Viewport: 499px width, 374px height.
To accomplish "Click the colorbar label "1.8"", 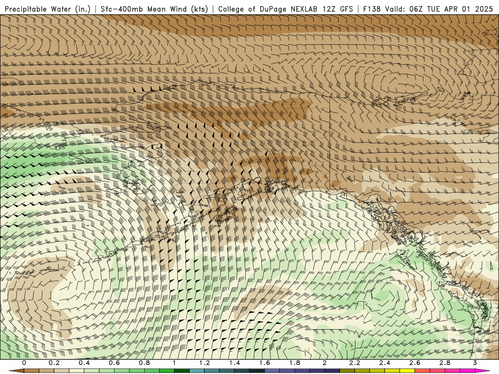I will 294,363.
